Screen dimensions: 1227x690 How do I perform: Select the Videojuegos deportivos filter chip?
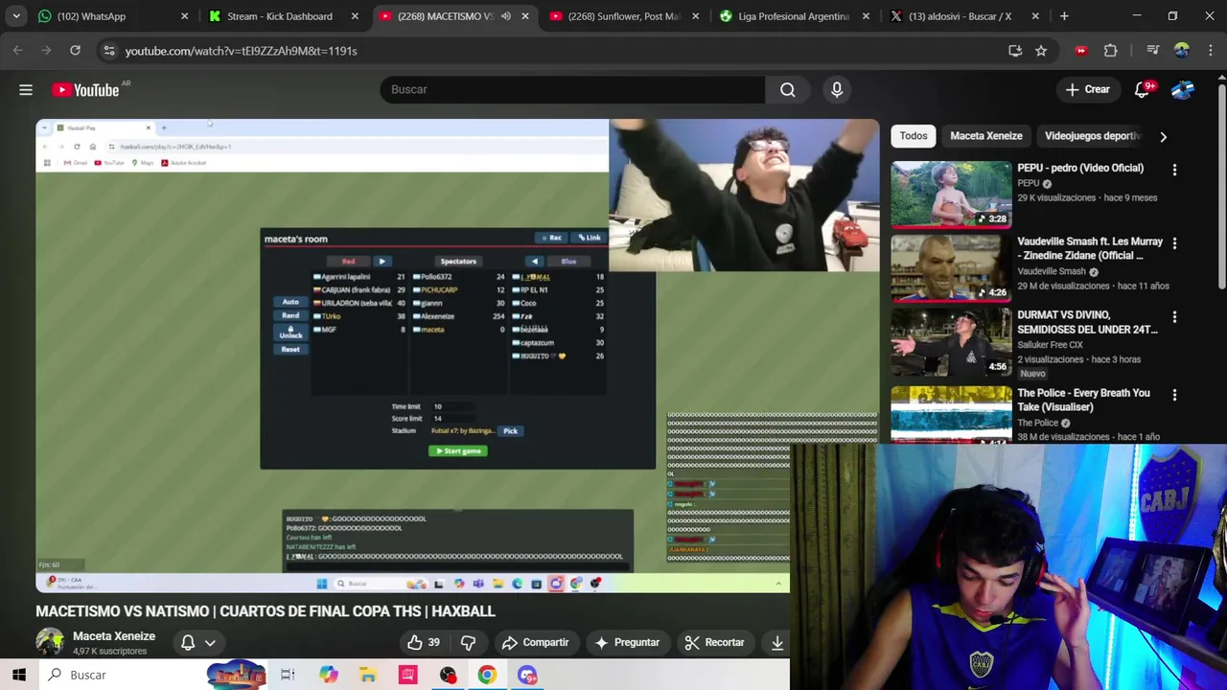tap(1093, 136)
